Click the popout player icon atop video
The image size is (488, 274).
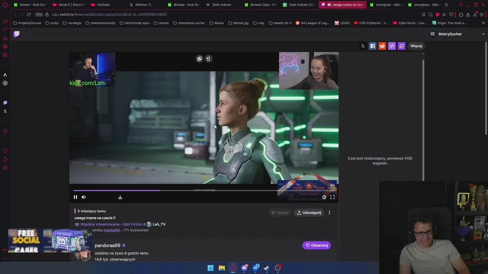199,59
